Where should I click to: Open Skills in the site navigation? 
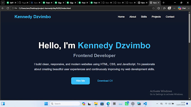(x=144, y=17)
